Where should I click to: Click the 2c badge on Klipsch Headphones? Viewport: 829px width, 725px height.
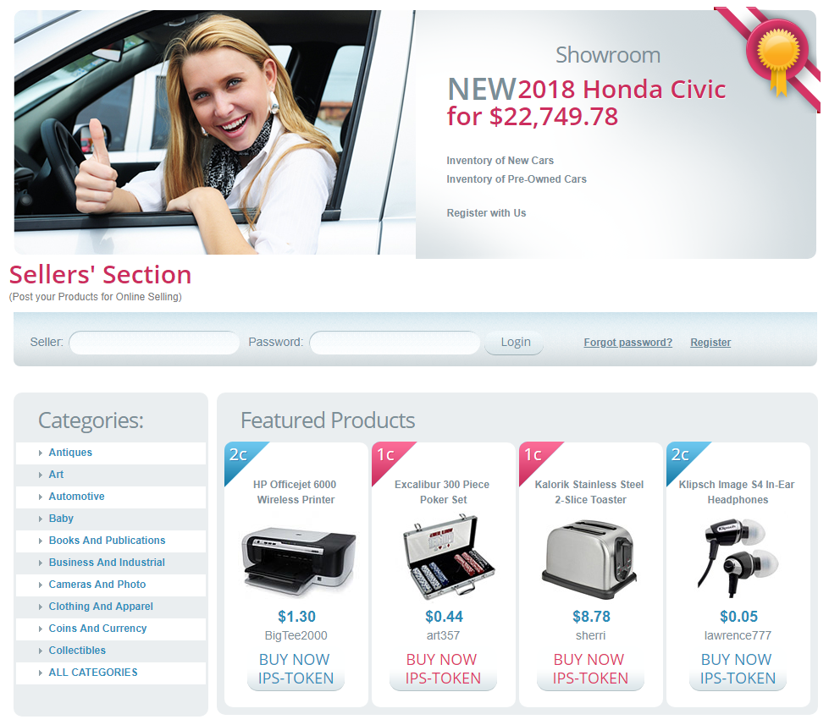tap(683, 459)
